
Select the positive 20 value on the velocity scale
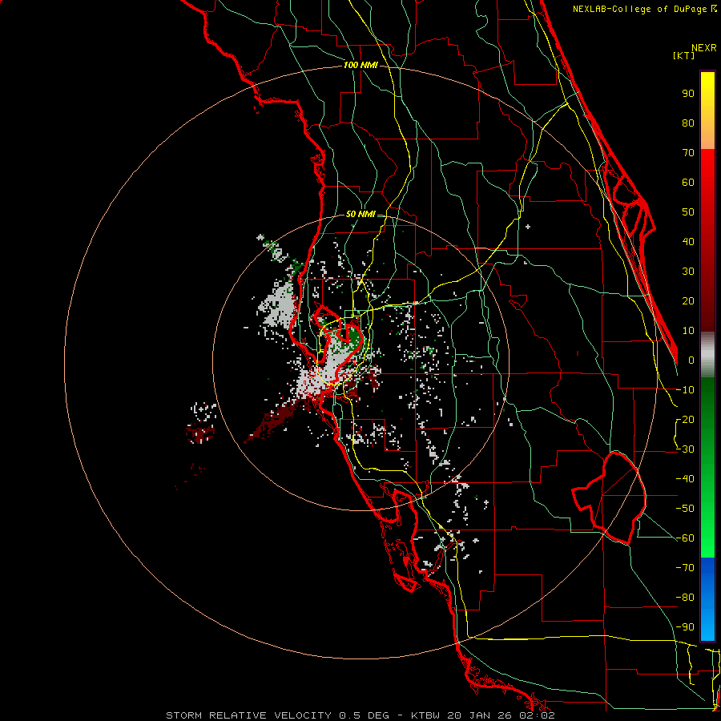pyautogui.click(x=688, y=301)
